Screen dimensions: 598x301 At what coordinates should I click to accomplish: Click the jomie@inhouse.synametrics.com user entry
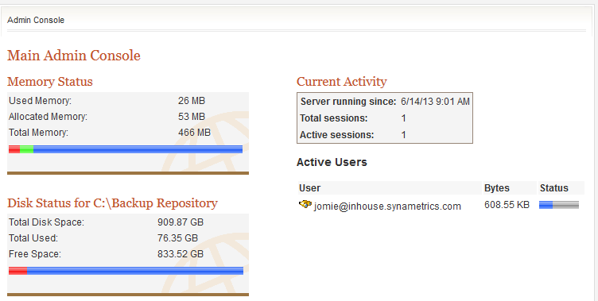pyautogui.click(x=387, y=206)
